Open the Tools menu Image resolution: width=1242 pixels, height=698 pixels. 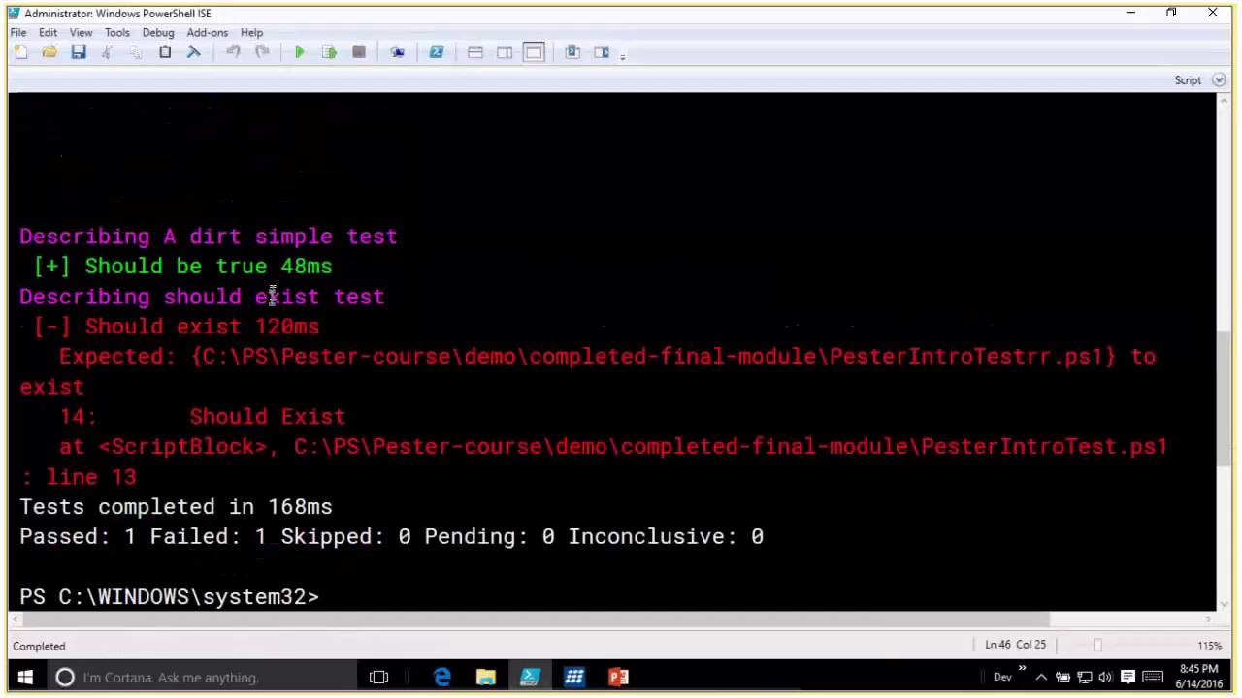click(116, 32)
